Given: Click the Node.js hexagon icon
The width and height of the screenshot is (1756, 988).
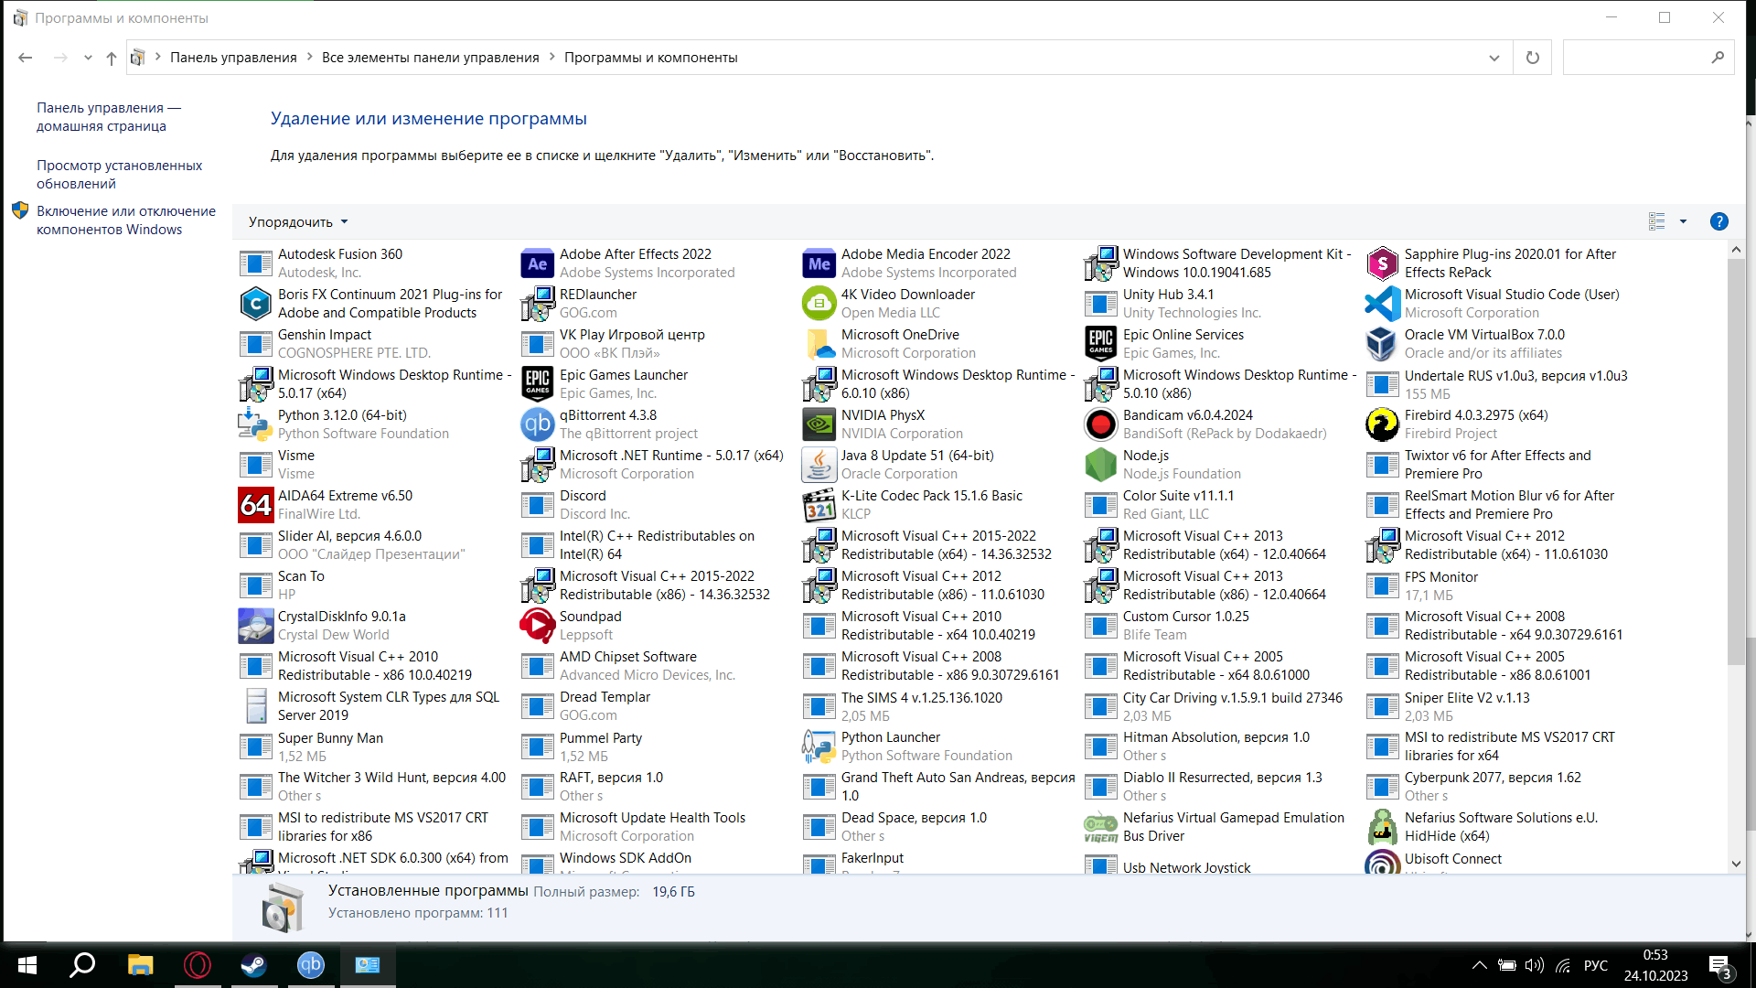Looking at the screenshot, I should (1101, 465).
